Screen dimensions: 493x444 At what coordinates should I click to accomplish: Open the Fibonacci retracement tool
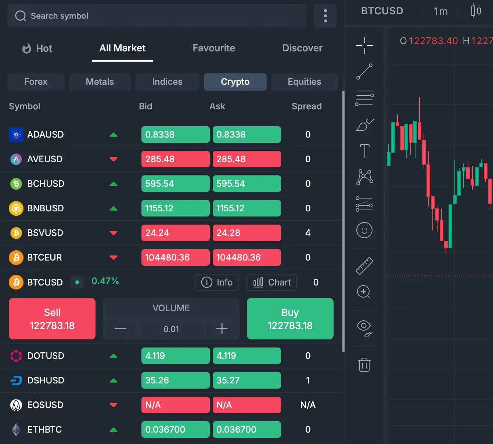coord(364,98)
